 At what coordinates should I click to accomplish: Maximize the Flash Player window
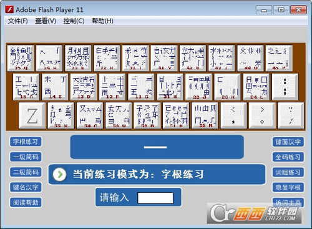[281, 10]
